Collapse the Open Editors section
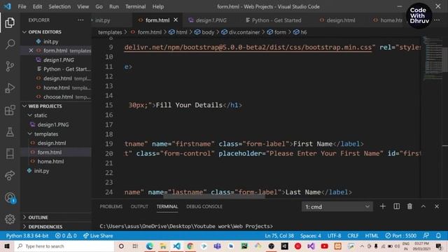Image resolution: width=448 pixels, height=252 pixels. coord(45,31)
